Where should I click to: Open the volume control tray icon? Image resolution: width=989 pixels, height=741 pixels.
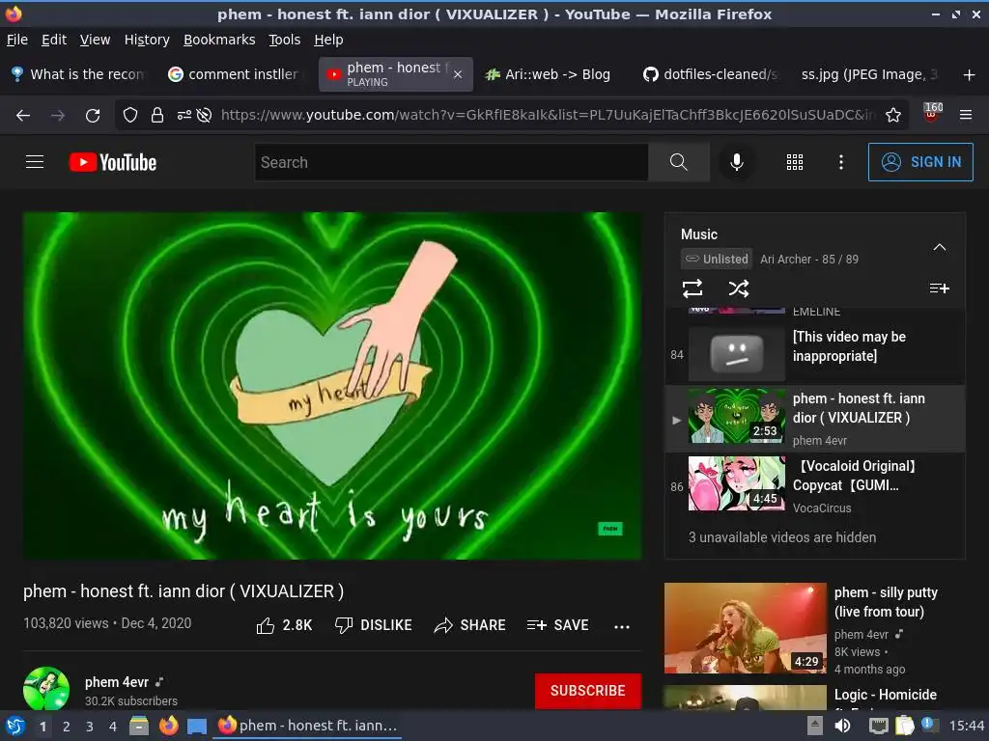pyautogui.click(x=842, y=726)
